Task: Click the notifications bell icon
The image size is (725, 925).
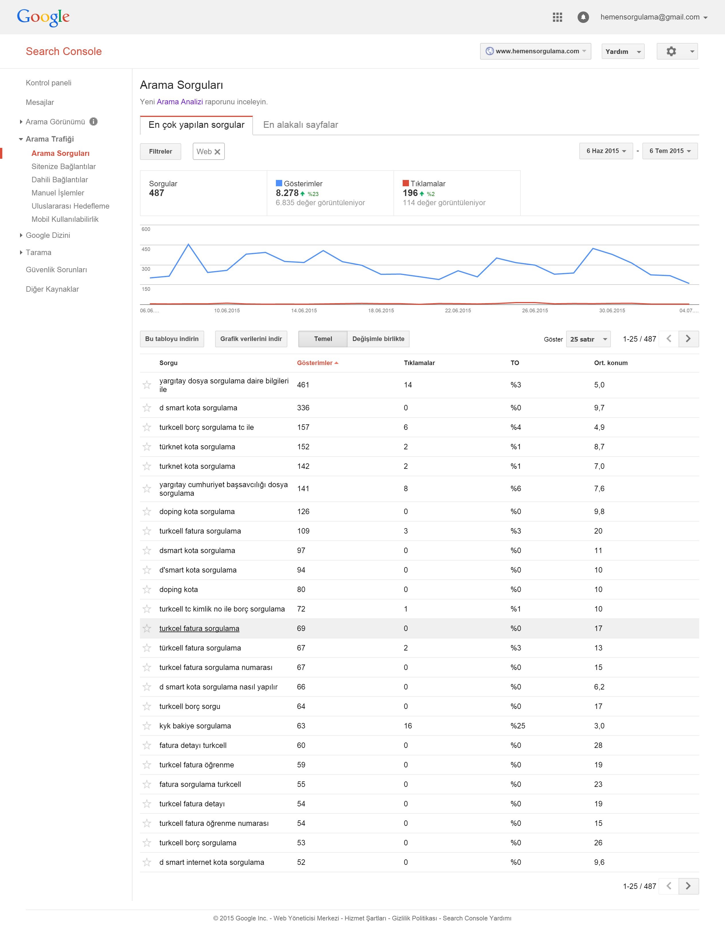Action: pyautogui.click(x=583, y=17)
